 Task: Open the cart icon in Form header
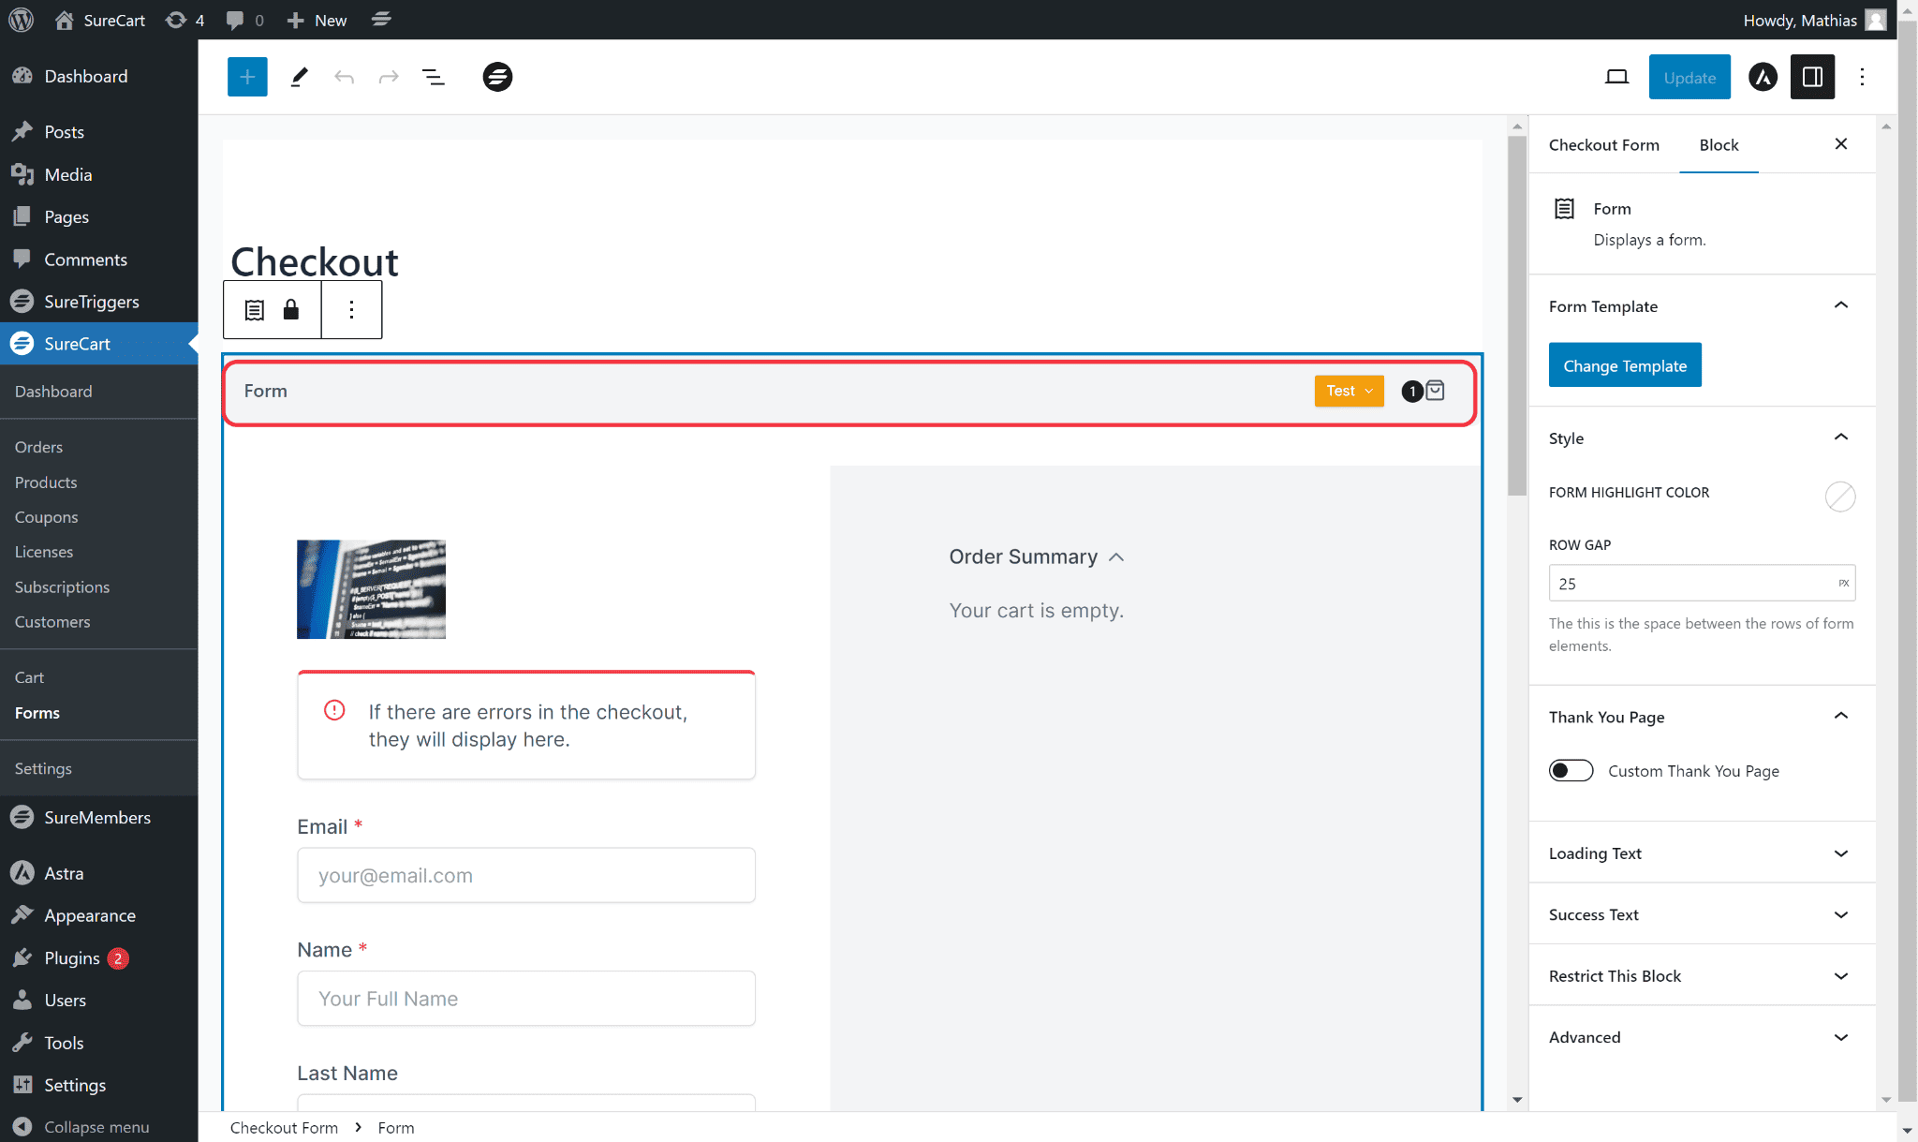pos(1434,391)
